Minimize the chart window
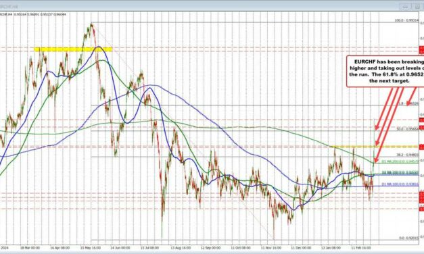Screen dimensions: 424x254 [405, 7]
